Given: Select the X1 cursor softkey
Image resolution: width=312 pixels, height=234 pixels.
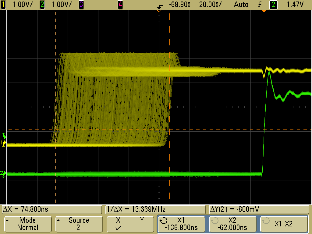Looking at the screenshot, I should 181,224.
